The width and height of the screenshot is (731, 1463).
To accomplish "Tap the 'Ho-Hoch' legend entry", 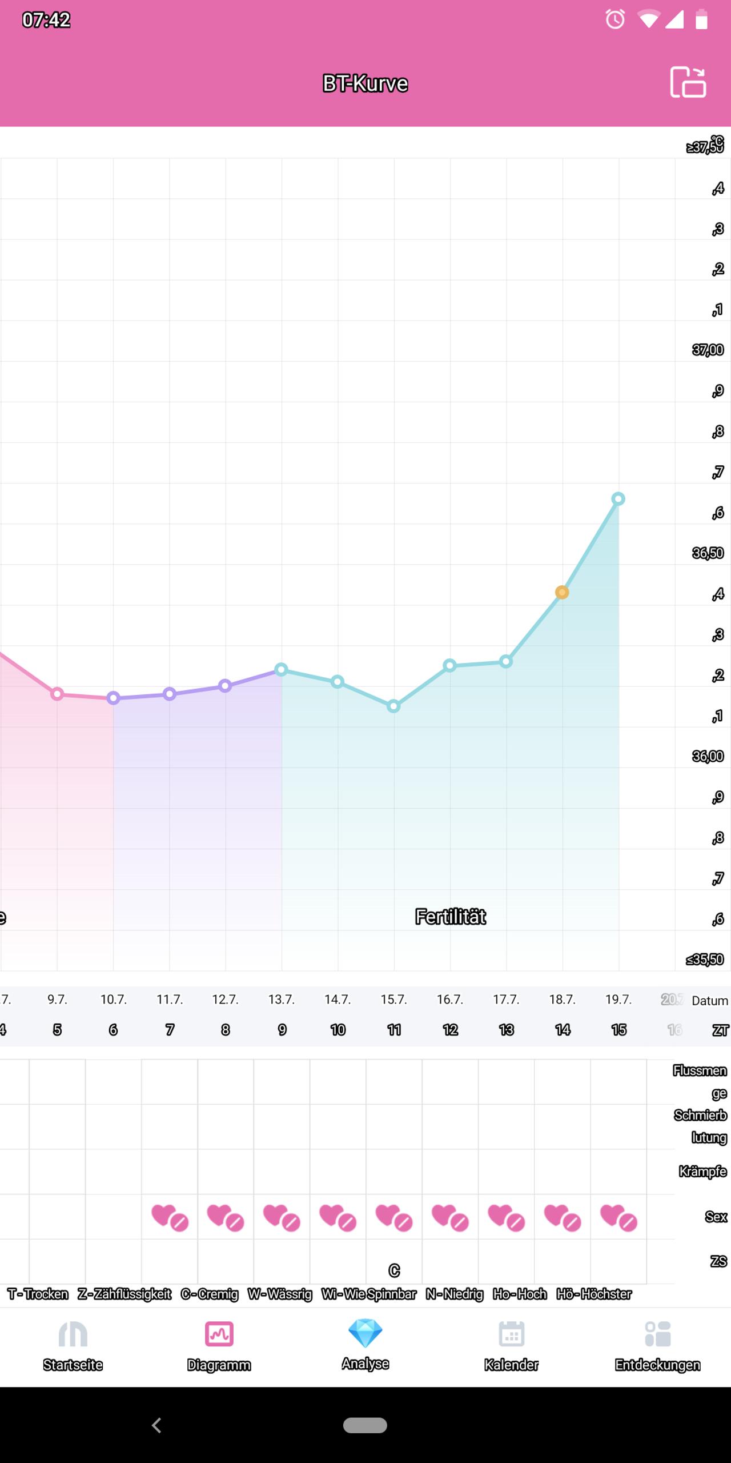I will click(x=520, y=1294).
